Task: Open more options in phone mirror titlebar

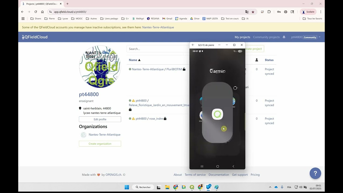Action: [219, 45]
